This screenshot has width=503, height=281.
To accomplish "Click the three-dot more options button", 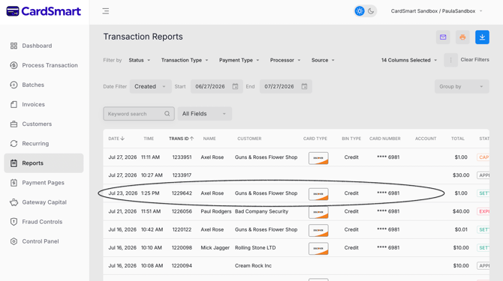I will (x=450, y=60).
